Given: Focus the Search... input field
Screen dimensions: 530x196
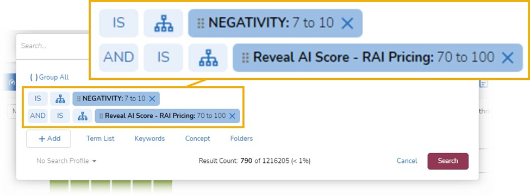Looking at the screenshot, I should pyautogui.click(x=54, y=46).
